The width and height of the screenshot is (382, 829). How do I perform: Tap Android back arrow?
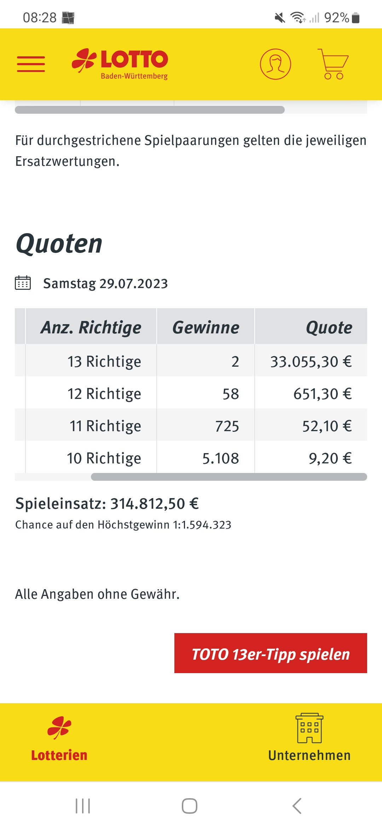pos(297,806)
